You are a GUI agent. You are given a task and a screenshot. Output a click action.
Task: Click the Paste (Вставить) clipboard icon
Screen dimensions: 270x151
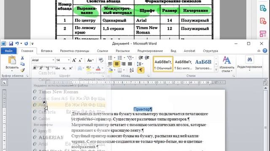[12, 60]
